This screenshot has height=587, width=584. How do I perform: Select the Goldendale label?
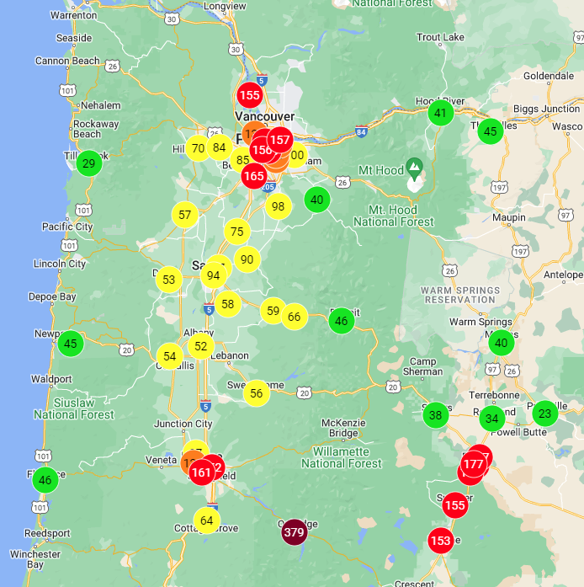point(549,76)
